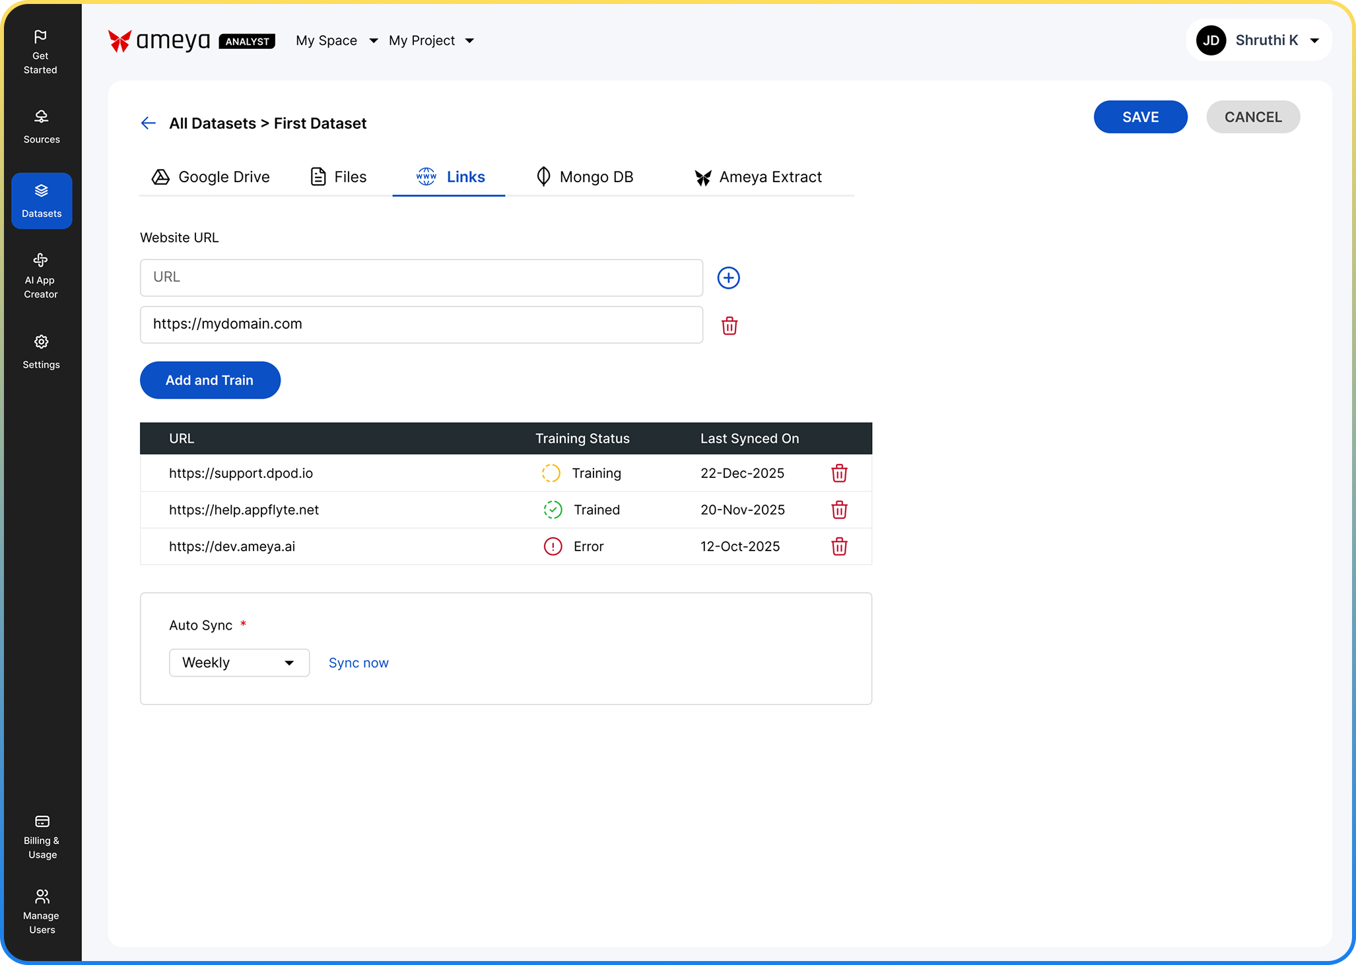Open the Weekly auto sync dropdown
The height and width of the screenshot is (965, 1356).
point(239,663)
